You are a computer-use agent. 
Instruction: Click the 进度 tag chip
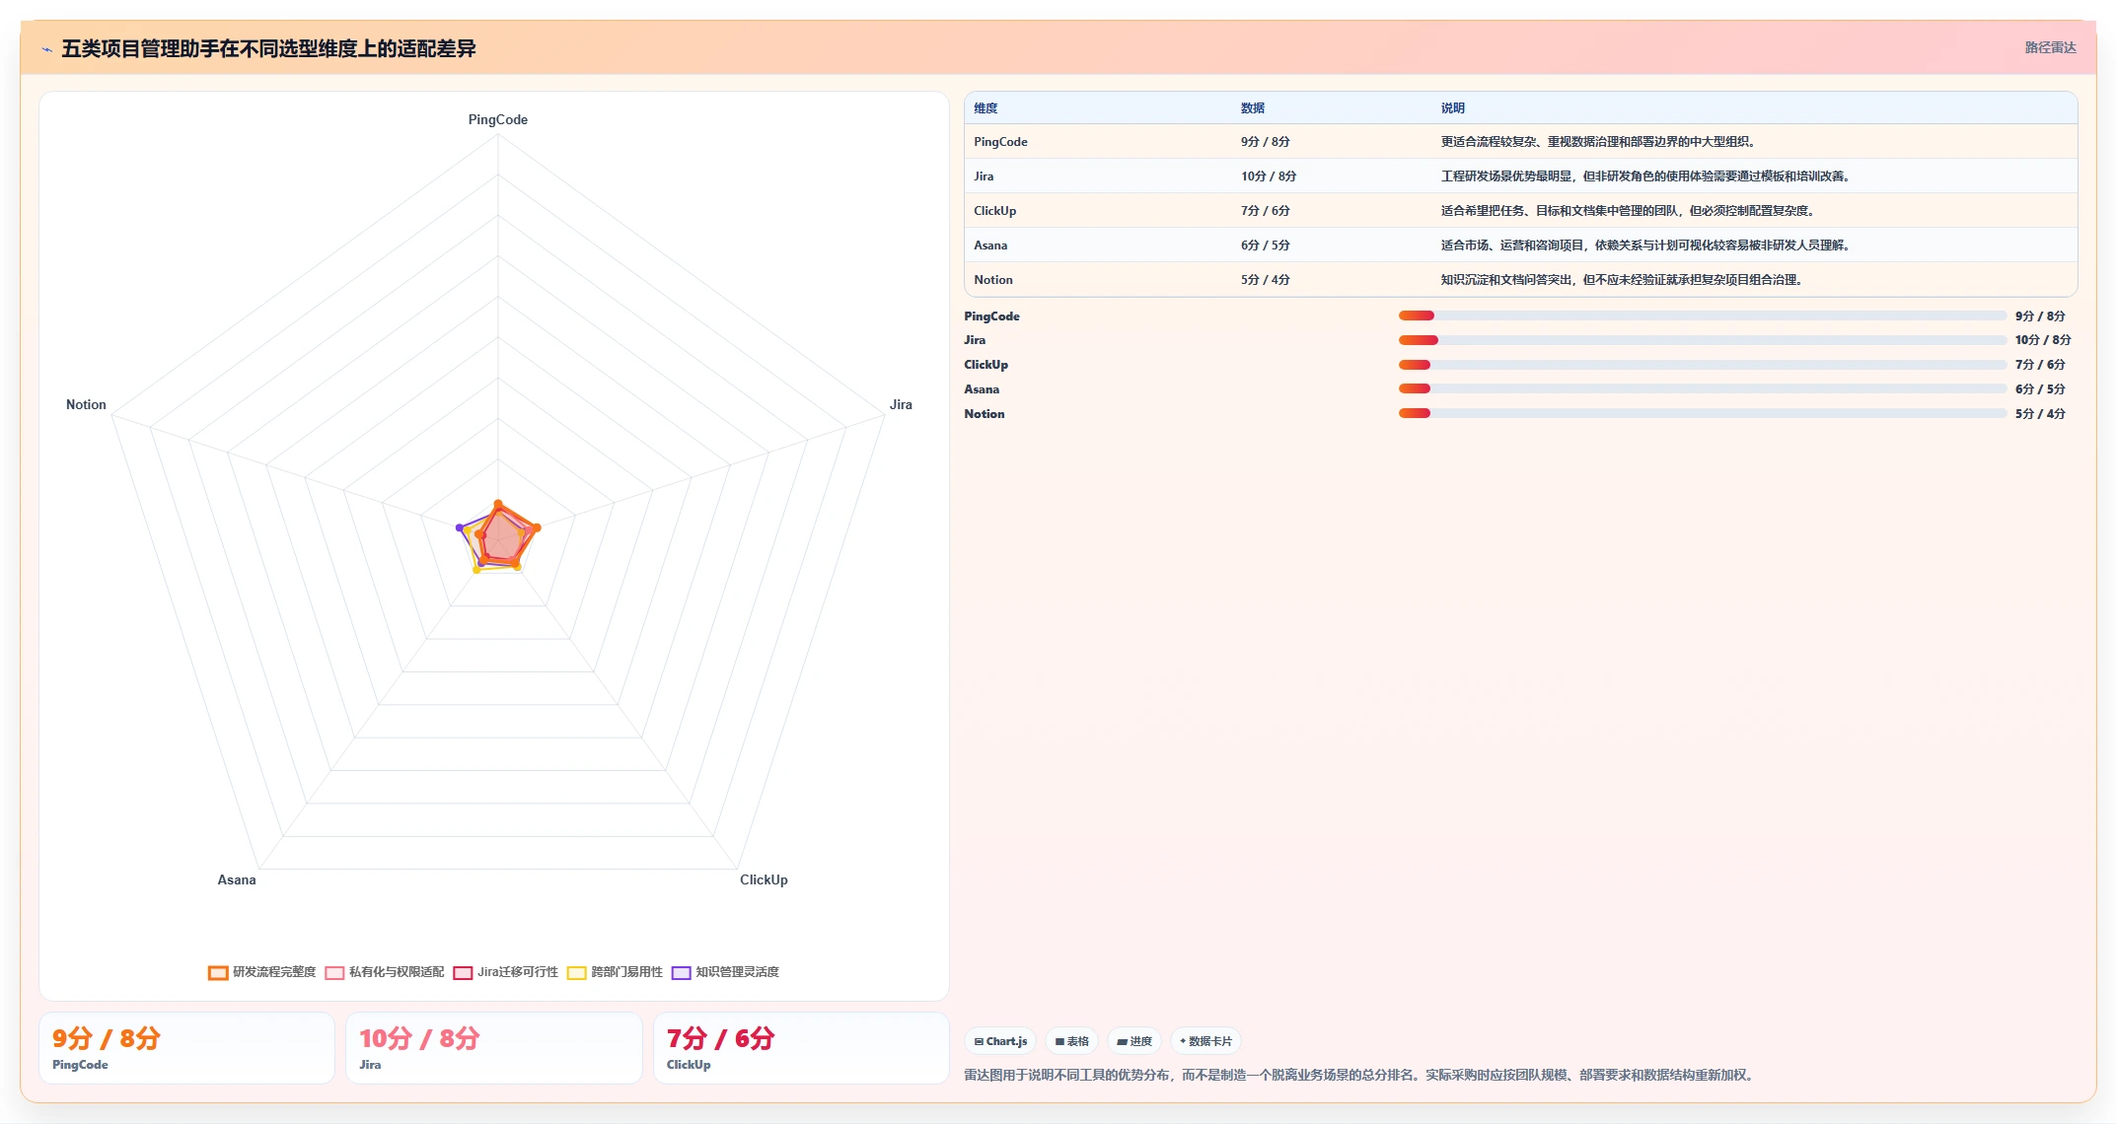(1134, 1041)
